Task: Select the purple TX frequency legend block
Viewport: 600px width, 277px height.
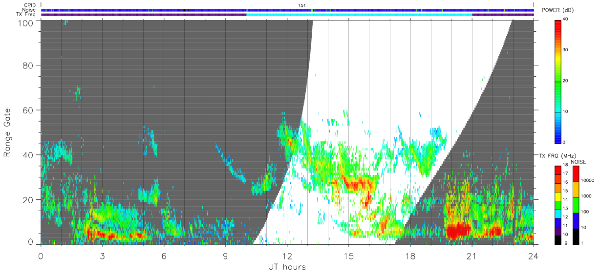Action: pyautogui.click(x=558, y=232)
